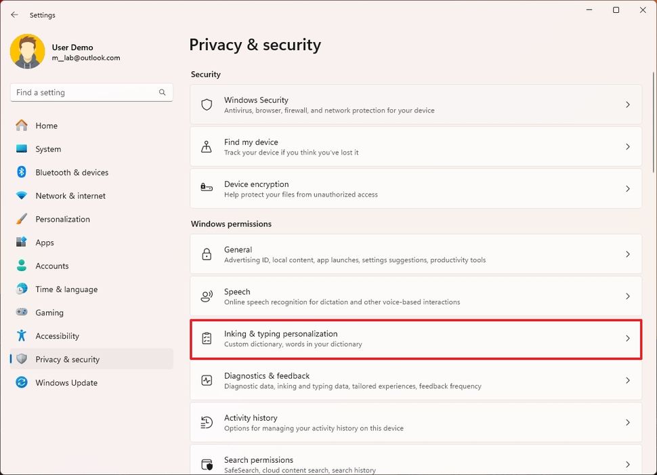Select the Speech microphone icon

207,297
